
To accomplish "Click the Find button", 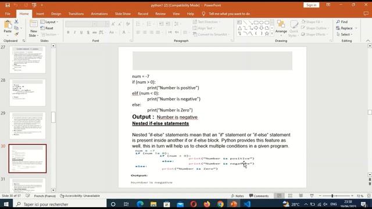I will pyautogui.click(x=342, y=22).
